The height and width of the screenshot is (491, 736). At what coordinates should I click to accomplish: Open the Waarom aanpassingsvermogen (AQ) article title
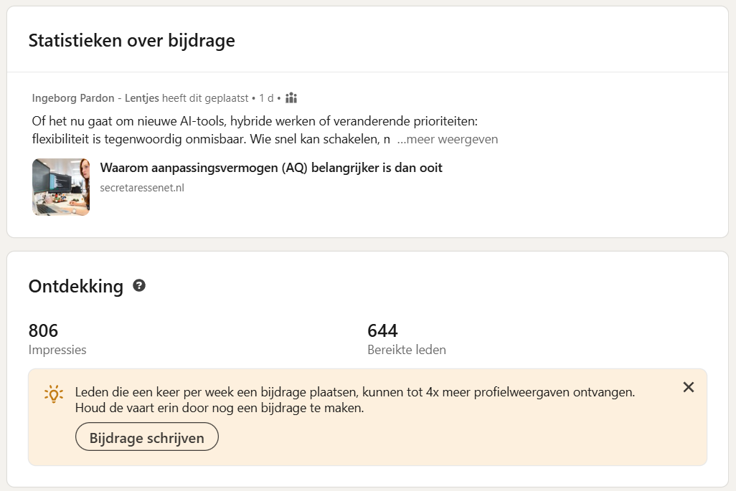point(271,168)
